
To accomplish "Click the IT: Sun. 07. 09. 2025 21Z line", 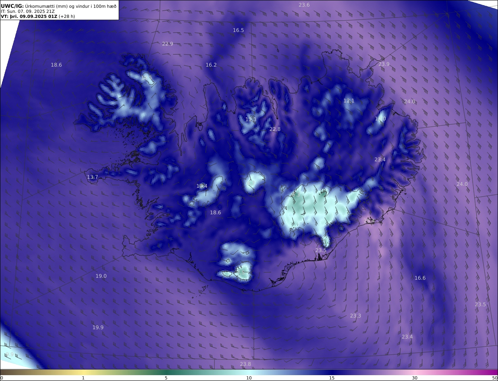I will pos(28,11).
